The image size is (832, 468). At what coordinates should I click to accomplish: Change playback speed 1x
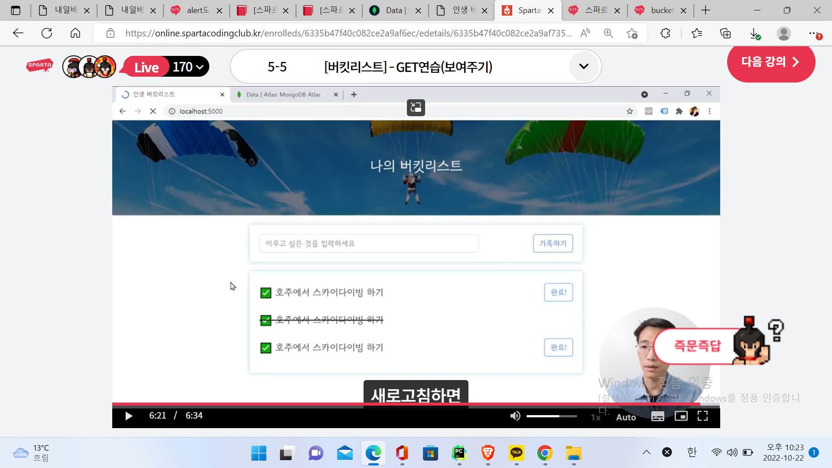[x=595, y=417]
